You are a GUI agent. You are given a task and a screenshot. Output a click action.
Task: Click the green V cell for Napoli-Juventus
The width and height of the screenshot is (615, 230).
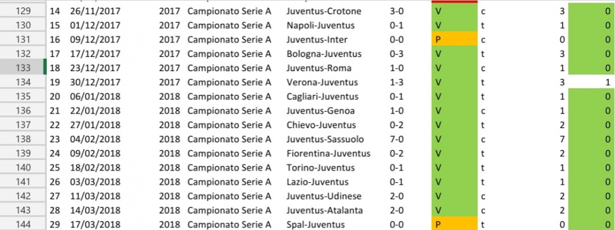click(454, 25)
